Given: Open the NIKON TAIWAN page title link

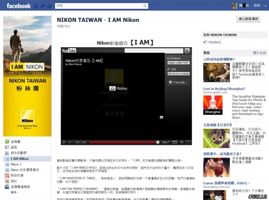Looking at the screenshot, I should (x=79, y=20).
